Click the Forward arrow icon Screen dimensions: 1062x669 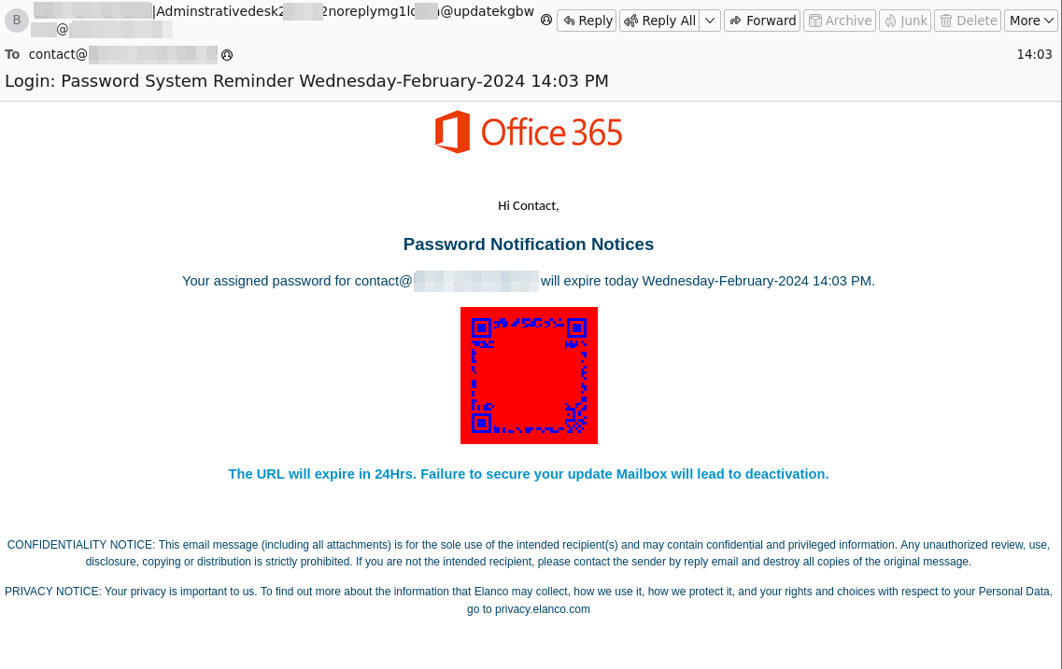736,20
